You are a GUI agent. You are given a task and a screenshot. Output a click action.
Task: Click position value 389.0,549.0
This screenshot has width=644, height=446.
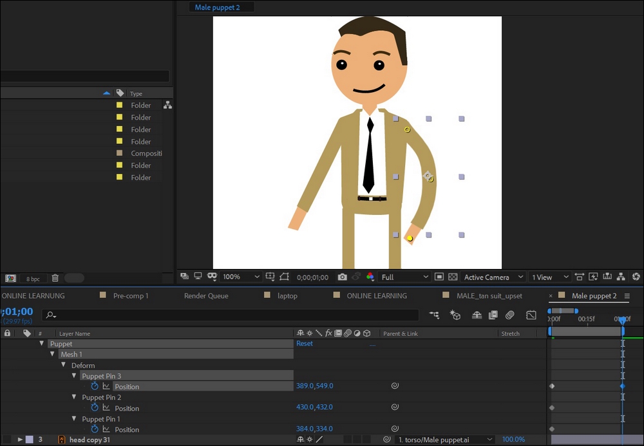tap(315, 386)
